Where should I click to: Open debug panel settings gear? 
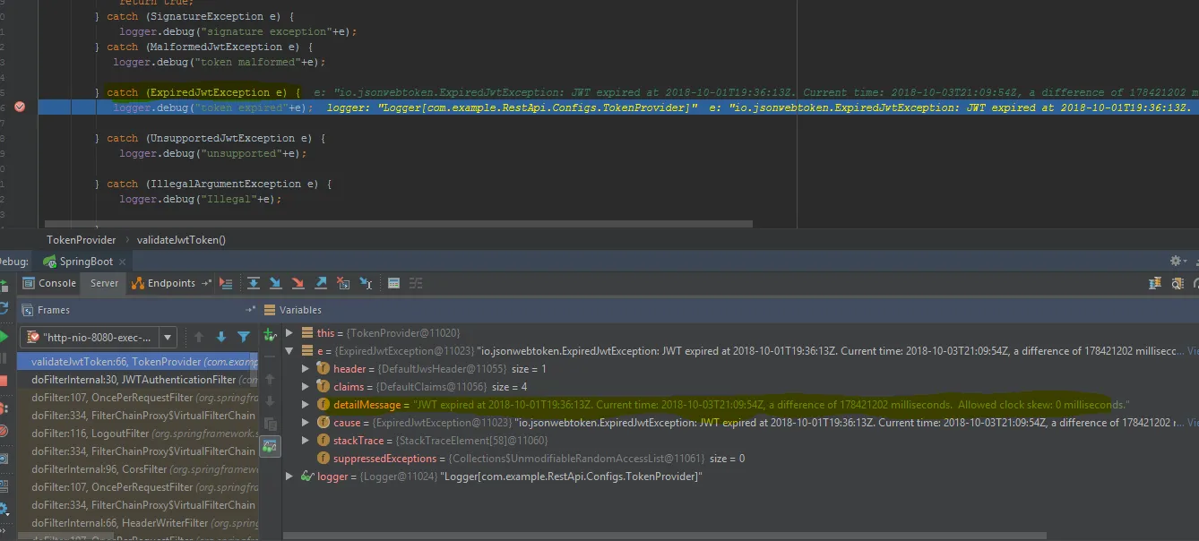[x=1177, y=261]
